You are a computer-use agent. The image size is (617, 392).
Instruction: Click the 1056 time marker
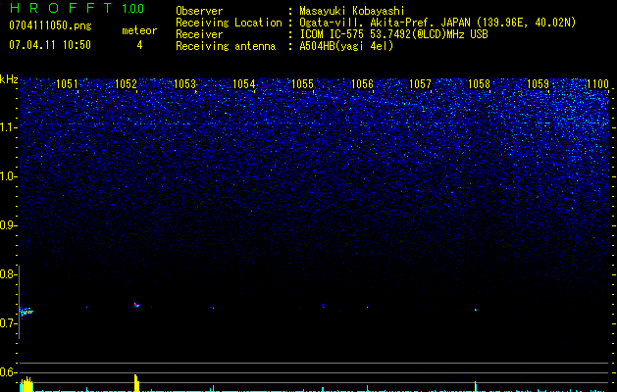(x=362, y=84)
